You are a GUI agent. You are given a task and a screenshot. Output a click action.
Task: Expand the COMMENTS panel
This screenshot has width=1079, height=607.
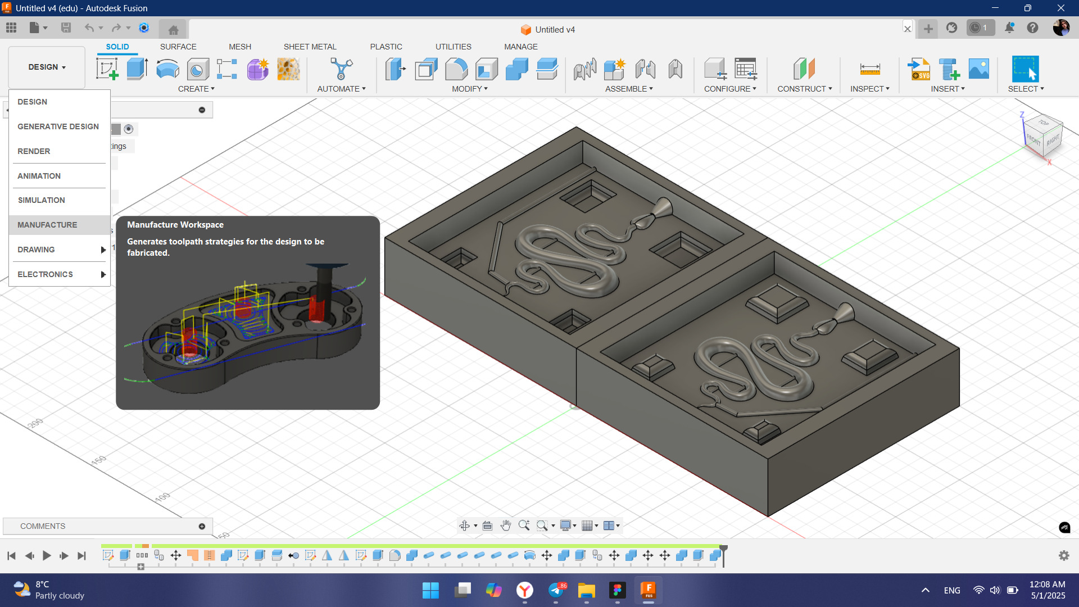[x=202, y=526]
